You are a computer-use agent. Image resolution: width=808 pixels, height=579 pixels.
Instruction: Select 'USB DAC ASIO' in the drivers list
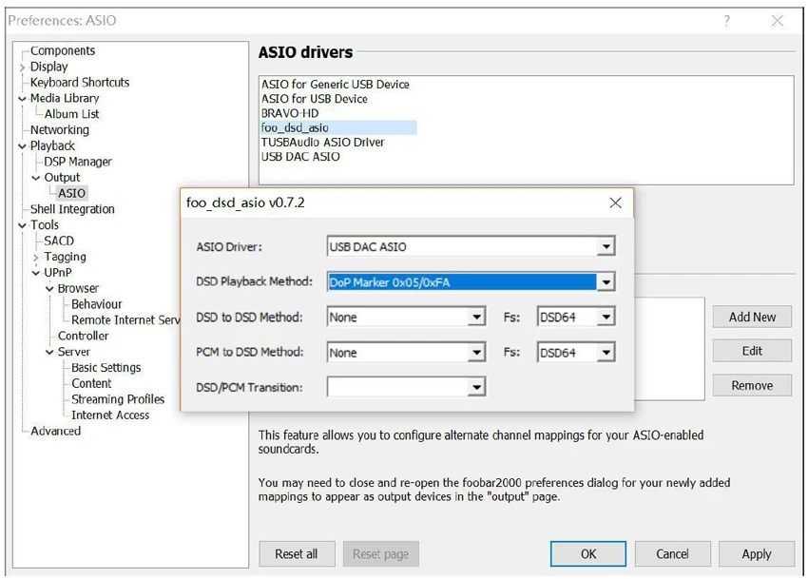(300, 157)
